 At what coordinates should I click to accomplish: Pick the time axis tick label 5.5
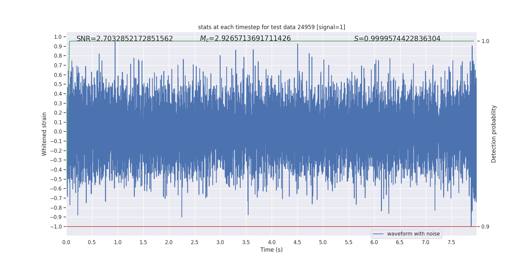pos(348,242)
